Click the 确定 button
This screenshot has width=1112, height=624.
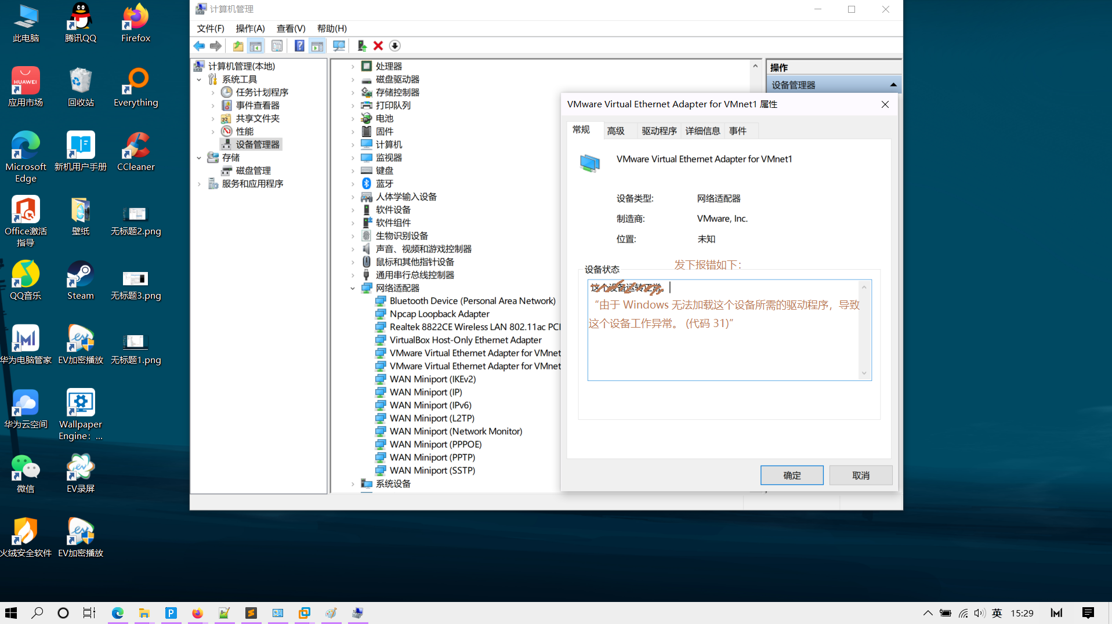(x=792, y=476)
